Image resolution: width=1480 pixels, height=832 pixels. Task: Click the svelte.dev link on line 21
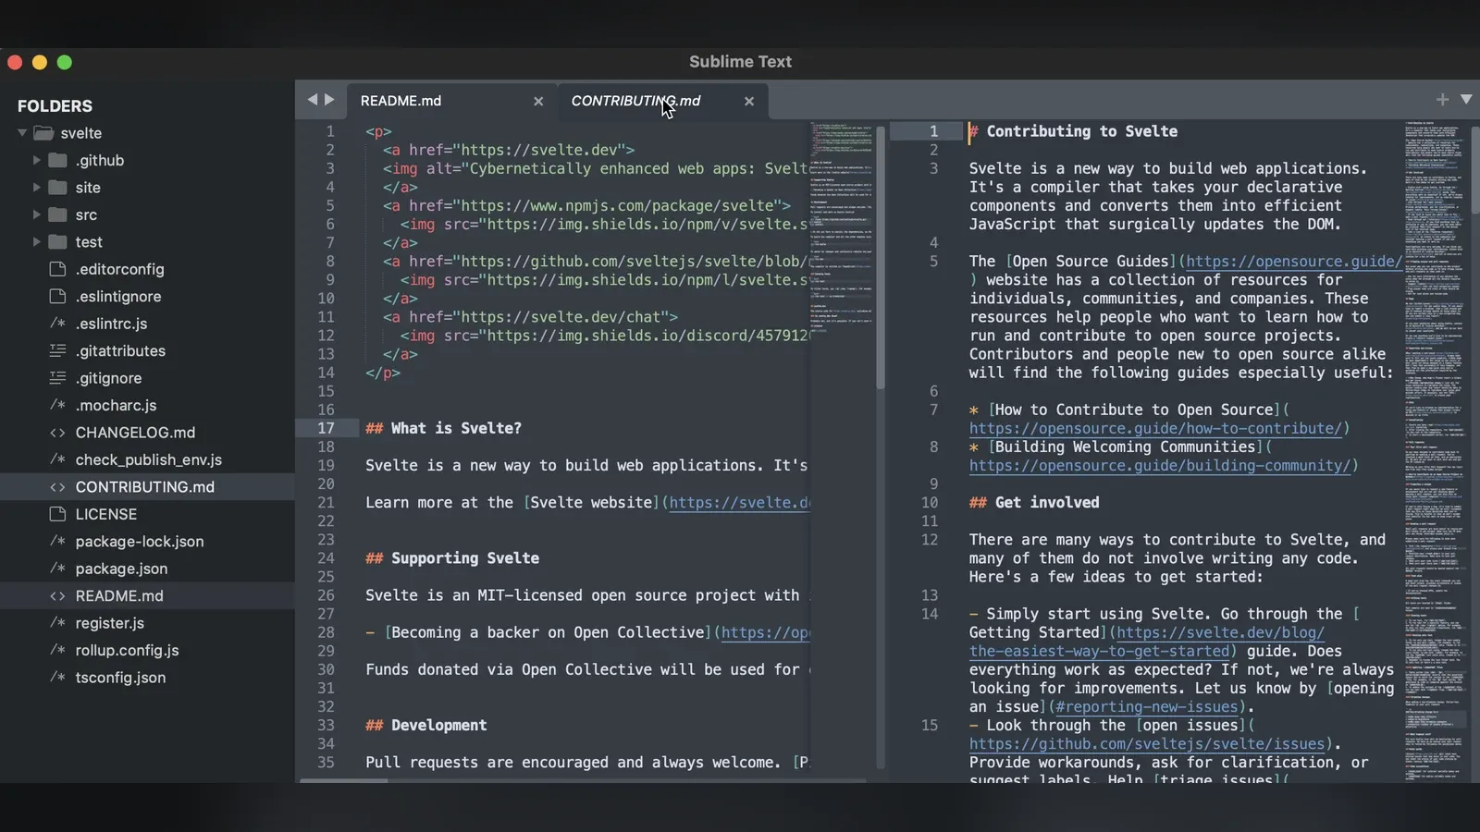click(x=740, y=503)
